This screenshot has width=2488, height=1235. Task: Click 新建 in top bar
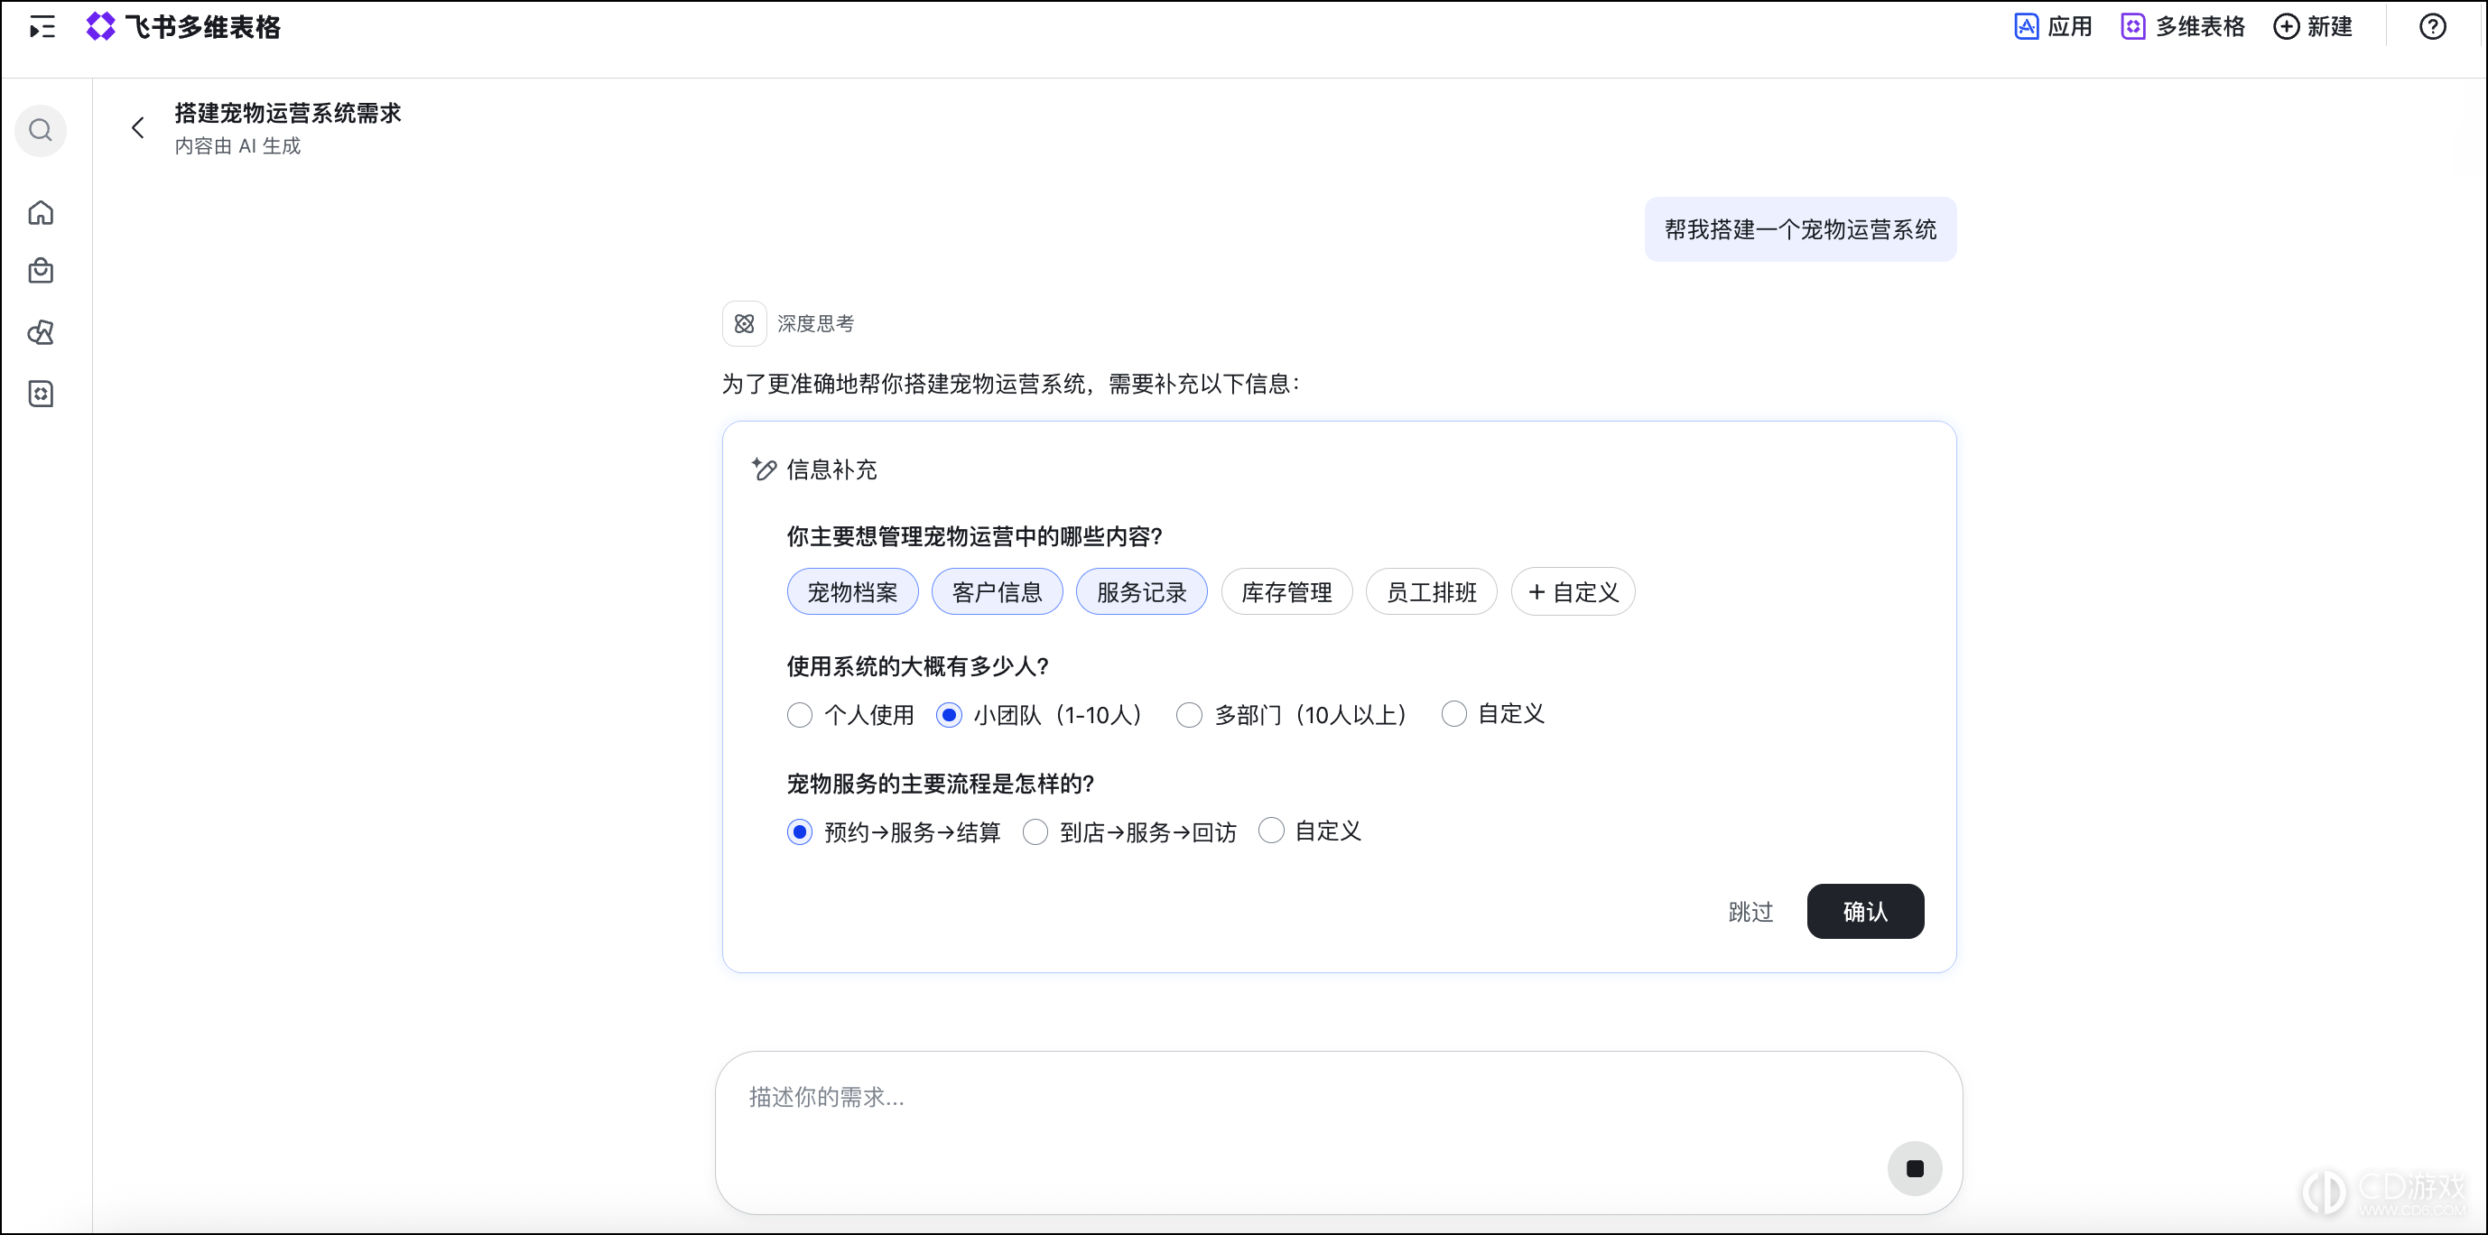point(2312,27)
